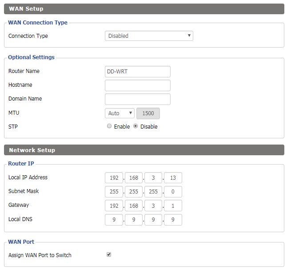Edit Local IP Address last octet 13
287x270 pixels.
click(x=173, y=177)
